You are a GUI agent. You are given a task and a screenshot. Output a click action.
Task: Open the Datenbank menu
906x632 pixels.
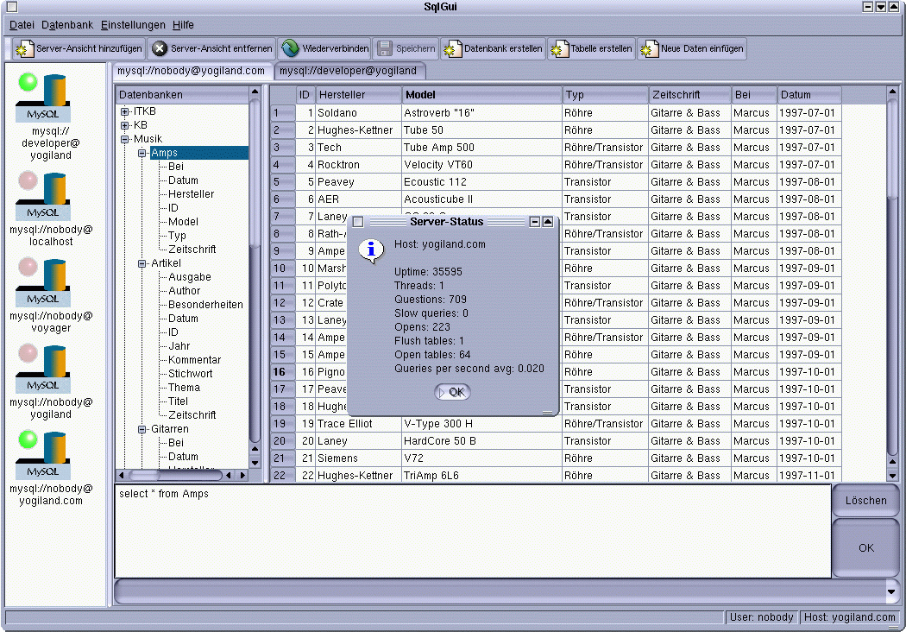67,25
